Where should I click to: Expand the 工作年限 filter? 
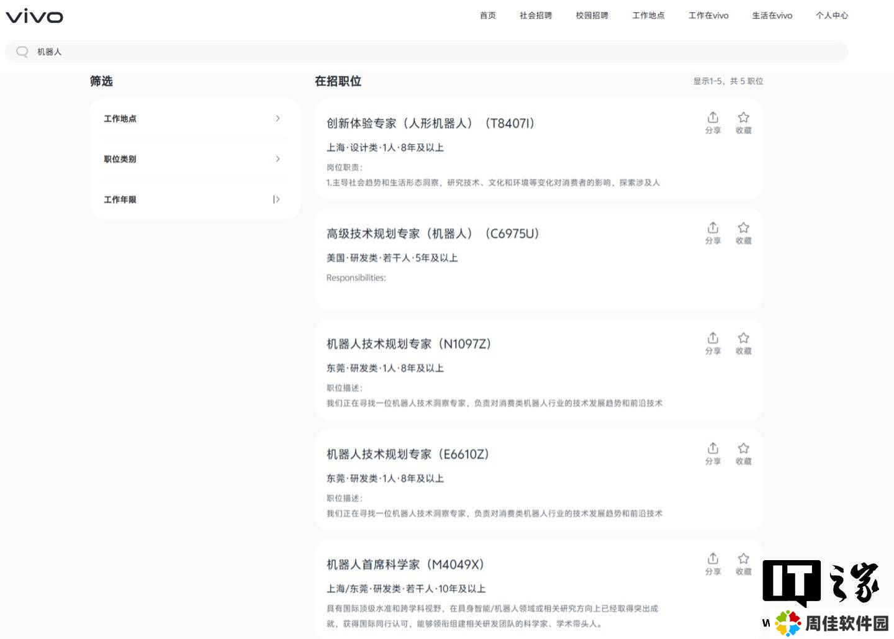coord(194,199)
